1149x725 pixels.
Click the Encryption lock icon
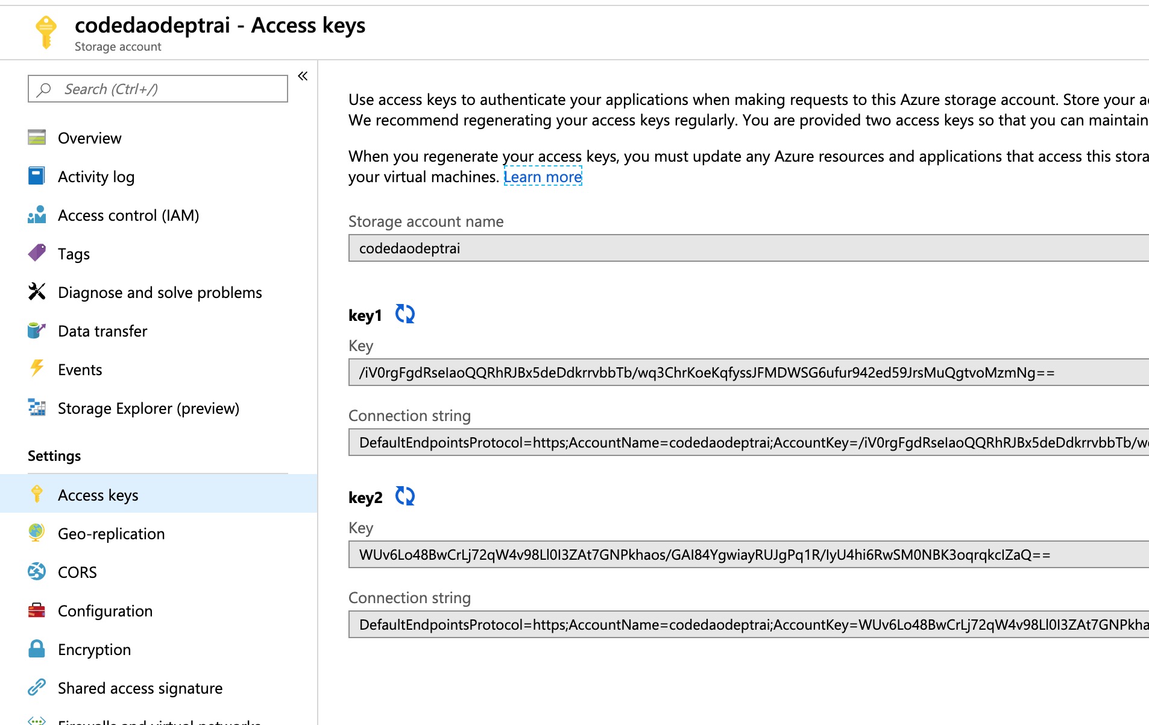tap(37, 649)
